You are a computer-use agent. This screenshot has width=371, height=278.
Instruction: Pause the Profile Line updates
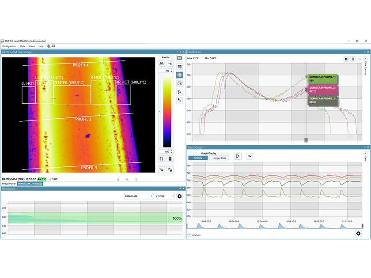[353, 59]
